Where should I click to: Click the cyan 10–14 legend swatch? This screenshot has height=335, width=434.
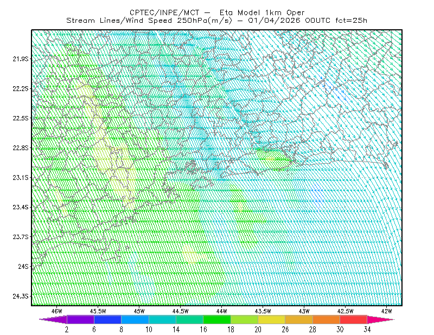(162, 319)
